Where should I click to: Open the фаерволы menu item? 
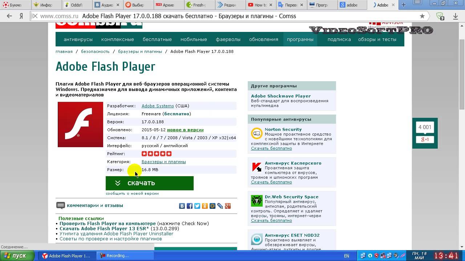[x=228, y=39]
